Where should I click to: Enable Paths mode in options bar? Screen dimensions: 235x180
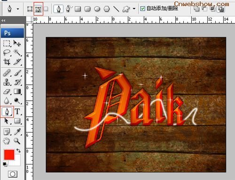(x=38, y=9)
